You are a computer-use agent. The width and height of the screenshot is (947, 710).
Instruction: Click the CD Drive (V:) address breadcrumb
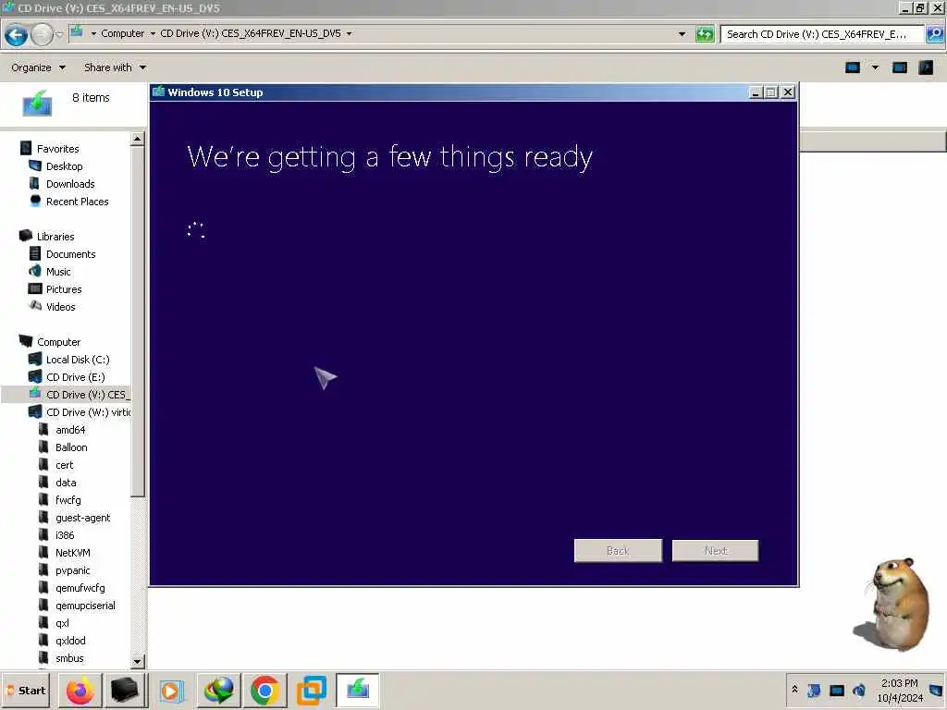[250, 33]
